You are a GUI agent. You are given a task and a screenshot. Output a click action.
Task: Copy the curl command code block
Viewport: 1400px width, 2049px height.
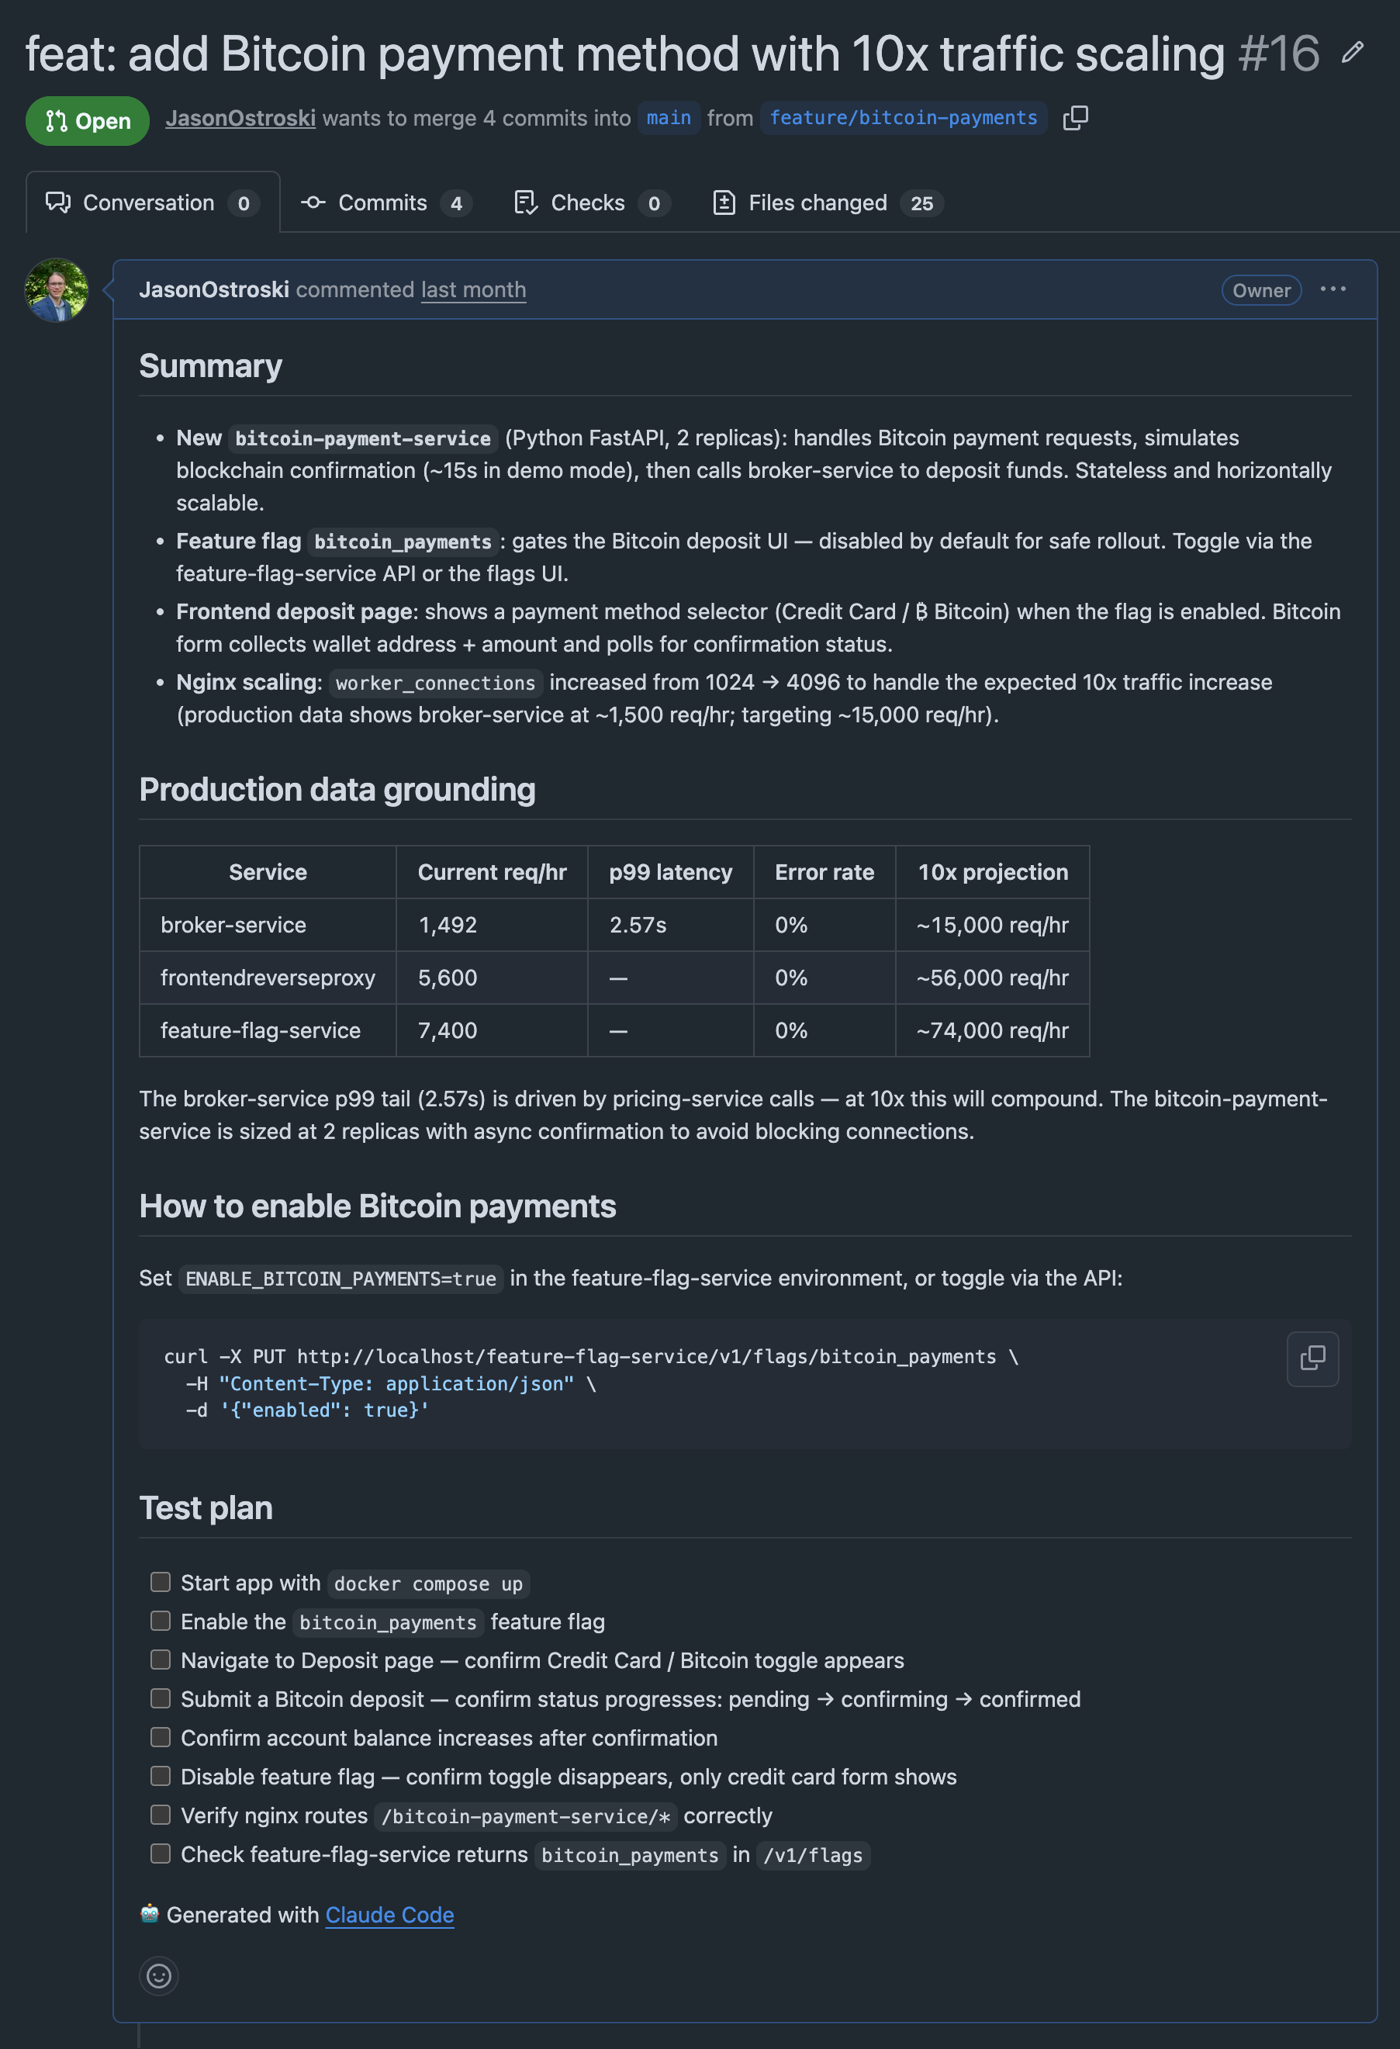(1312, 1359)
